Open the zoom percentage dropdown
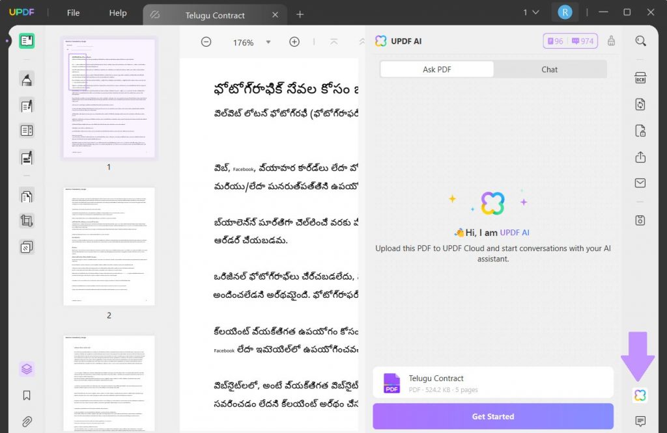 point(268,42)
